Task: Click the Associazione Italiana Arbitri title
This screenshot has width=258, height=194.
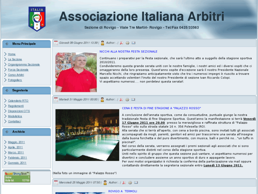Action: pyautogui.click(x=142, y=16)
